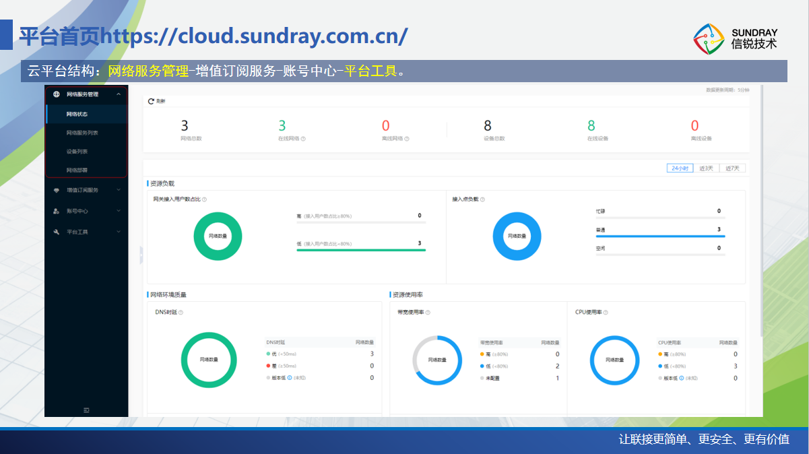Click the help icon next to DNS时延

point(181,313)
